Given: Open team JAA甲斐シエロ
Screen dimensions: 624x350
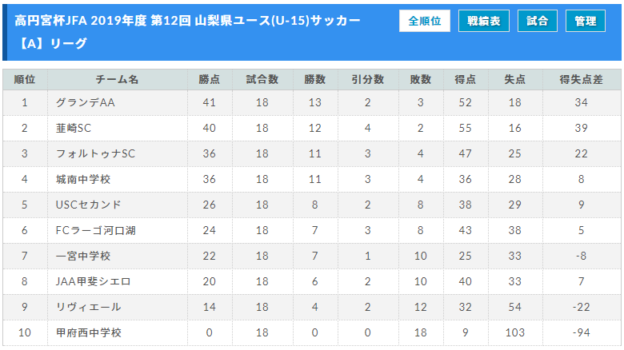Looking at the screenshot, I should (x=93, y=281).
